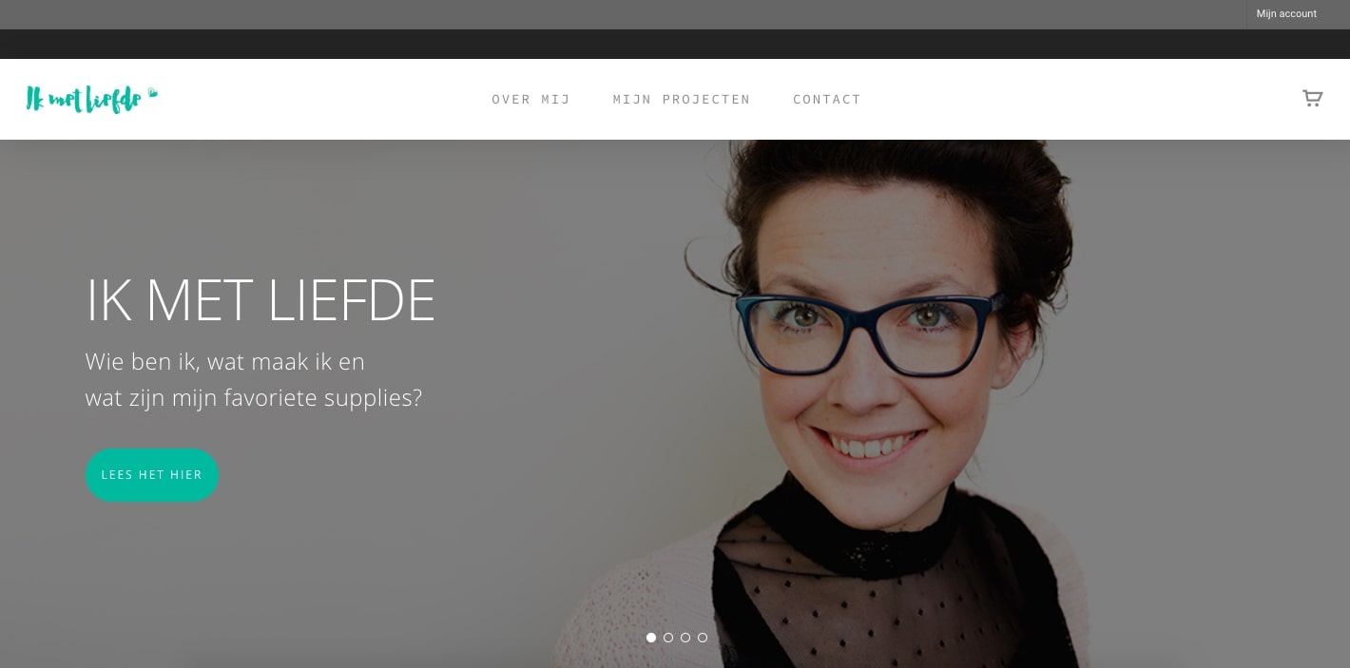This screenshot has height=668, width=1350.
Task: Jump to the third slide dot
Action: coord(685,638)
